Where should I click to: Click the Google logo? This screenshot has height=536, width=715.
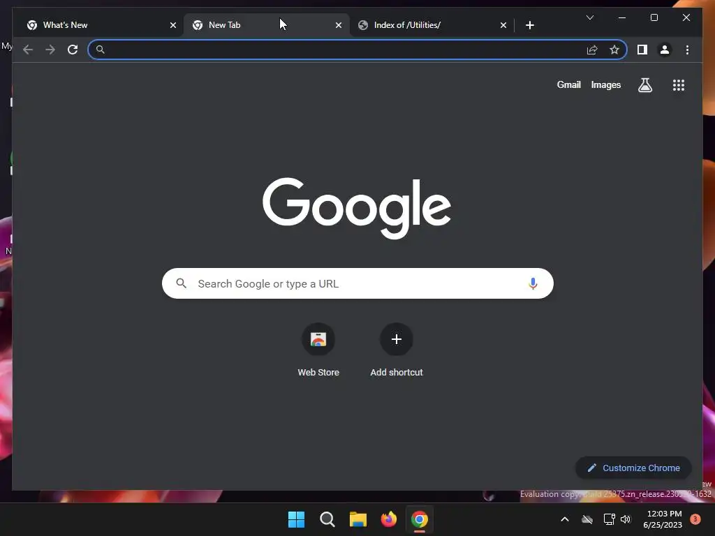pyautogui.click(x=357, y=208)
